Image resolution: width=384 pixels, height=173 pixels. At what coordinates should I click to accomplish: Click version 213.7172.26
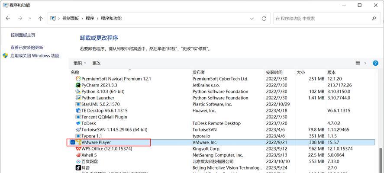[339, 85]
